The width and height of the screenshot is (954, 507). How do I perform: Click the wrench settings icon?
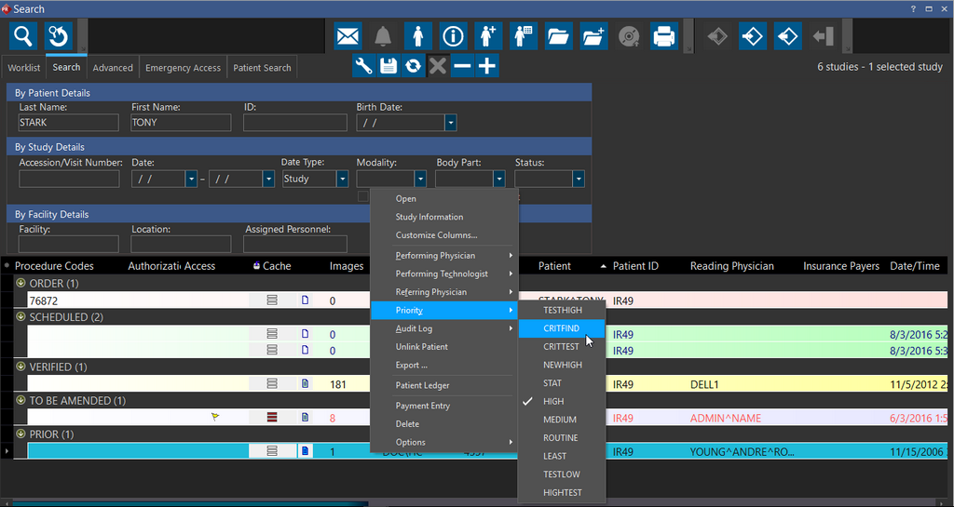point(365,66)
